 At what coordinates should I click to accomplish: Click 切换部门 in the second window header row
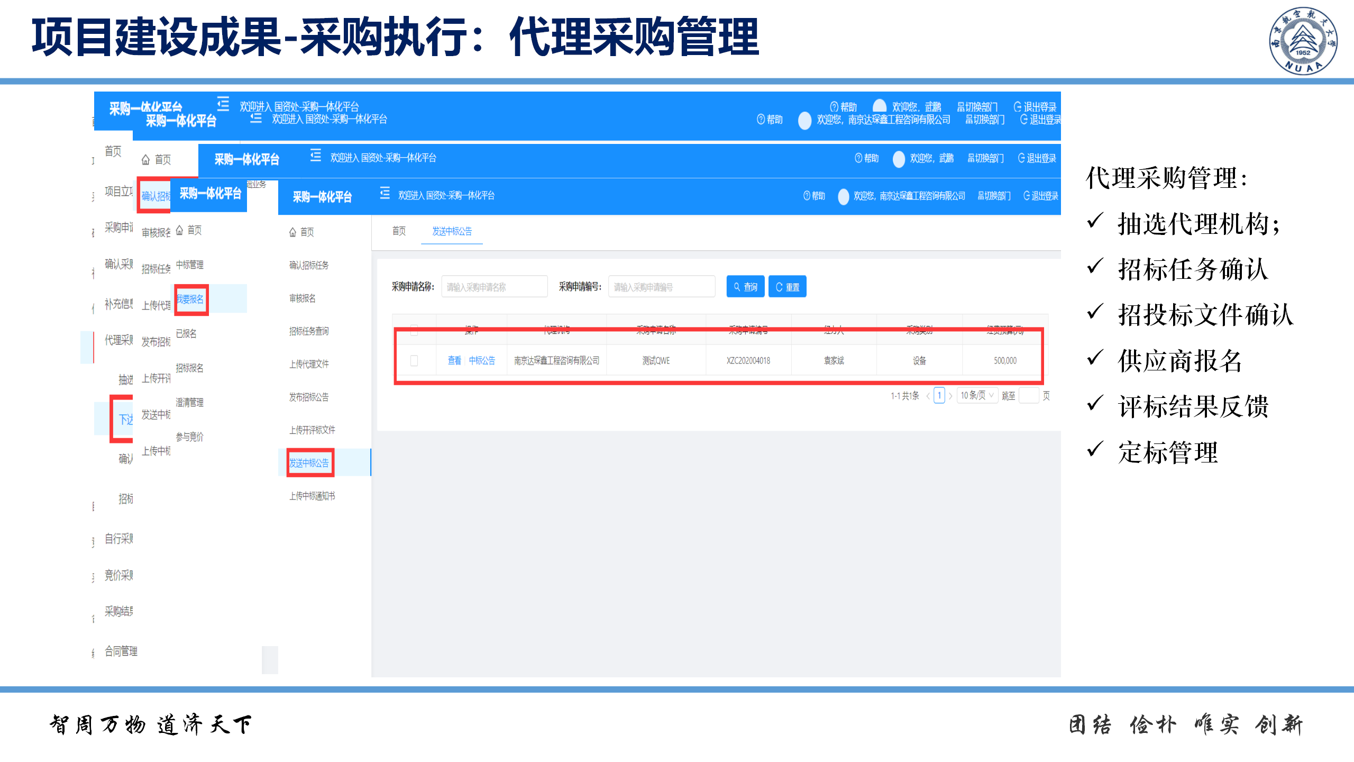985,120
